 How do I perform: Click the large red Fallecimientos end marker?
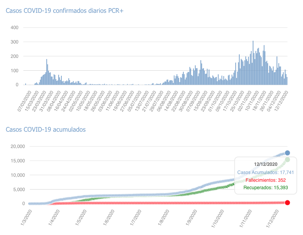coord(287,202)
